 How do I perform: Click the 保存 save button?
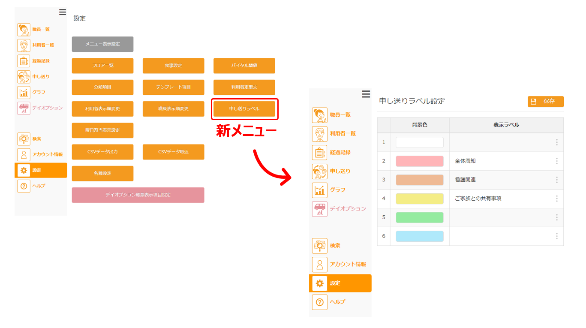(x=545, y=102)
